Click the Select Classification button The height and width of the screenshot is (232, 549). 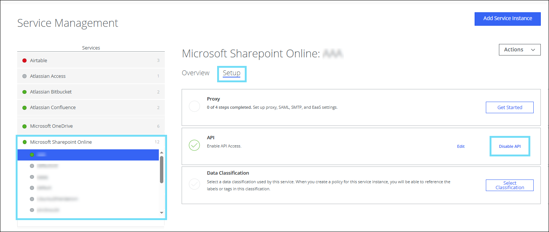point(509,185)
